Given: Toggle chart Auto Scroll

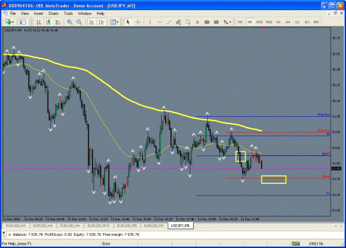Looking at the screenshot, I should click(x=91, y=22).
